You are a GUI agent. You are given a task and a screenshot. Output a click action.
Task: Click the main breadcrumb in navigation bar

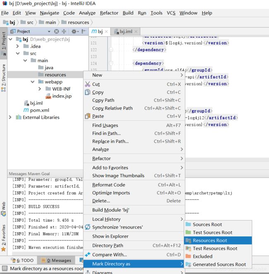tap(47, 22)
